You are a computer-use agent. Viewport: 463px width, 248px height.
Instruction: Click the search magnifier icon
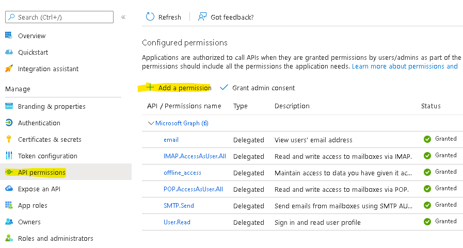point(11,17)
